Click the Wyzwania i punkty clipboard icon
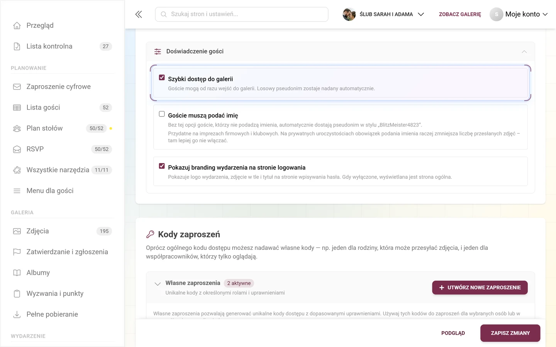 tap(17, 294)
